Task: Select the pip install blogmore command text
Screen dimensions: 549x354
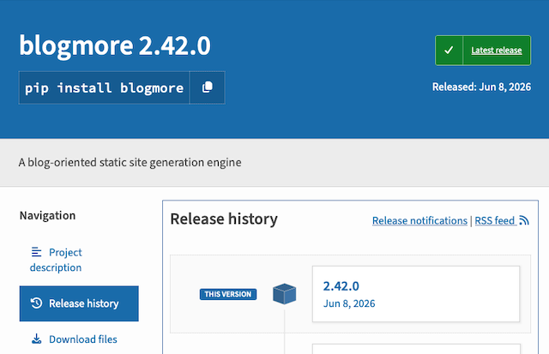Action: pos(105,87)
